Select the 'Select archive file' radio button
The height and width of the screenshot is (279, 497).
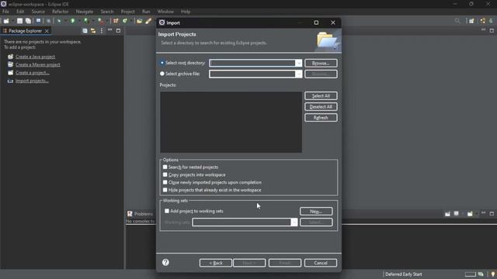pyautogui.click(x=162, y=74)
